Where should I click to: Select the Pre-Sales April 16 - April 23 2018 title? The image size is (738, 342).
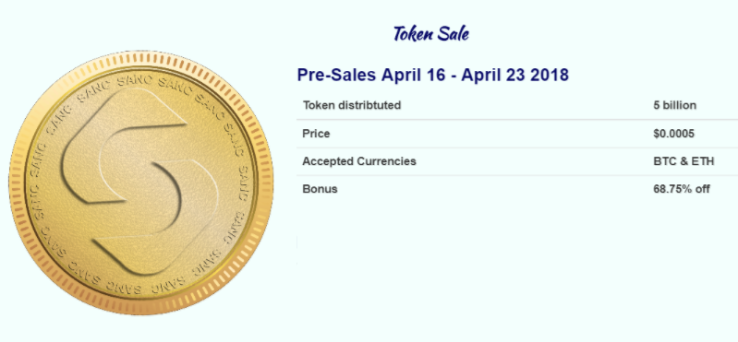[x=432, y=75]
